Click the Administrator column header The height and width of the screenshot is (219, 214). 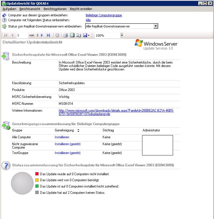tap(151, 130)
